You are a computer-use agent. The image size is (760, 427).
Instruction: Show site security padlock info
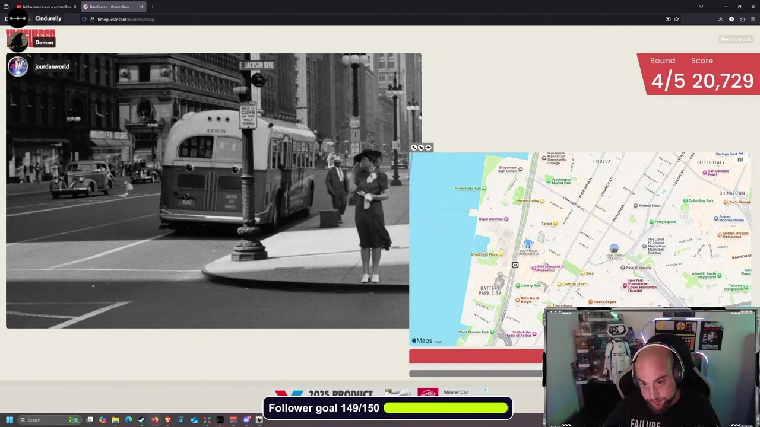pos(92,19)
